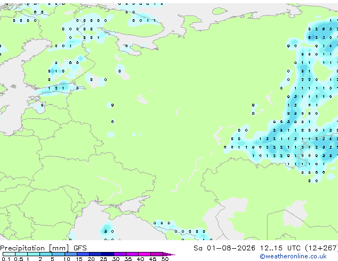Viewport: 338px width, 261px height.
Task: Click the legend value '40'
Action: pos(140,259)
